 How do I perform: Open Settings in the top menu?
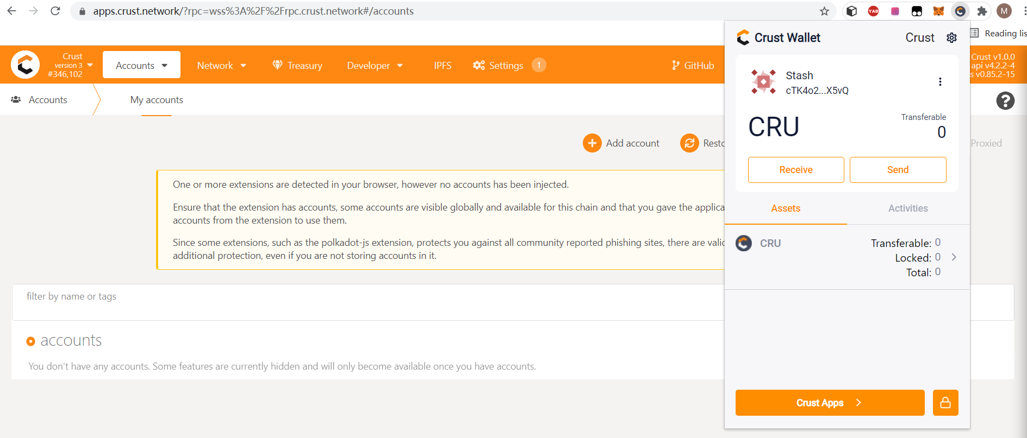click(x=498, y=66)
